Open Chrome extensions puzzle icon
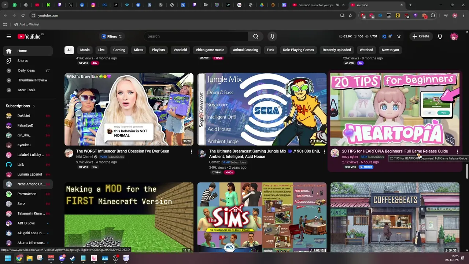 coord(433,15)
